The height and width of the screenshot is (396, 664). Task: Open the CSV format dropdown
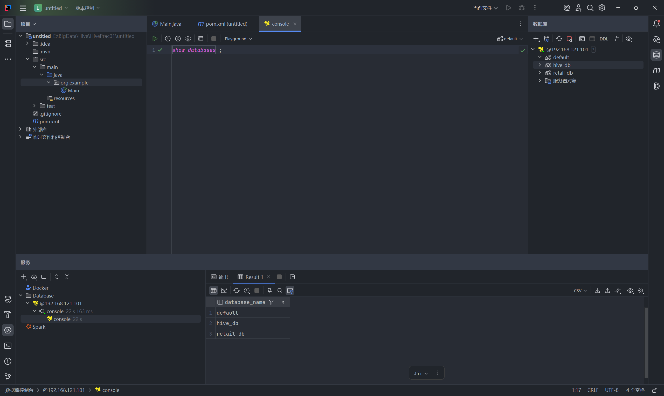[x=580, y=291]
